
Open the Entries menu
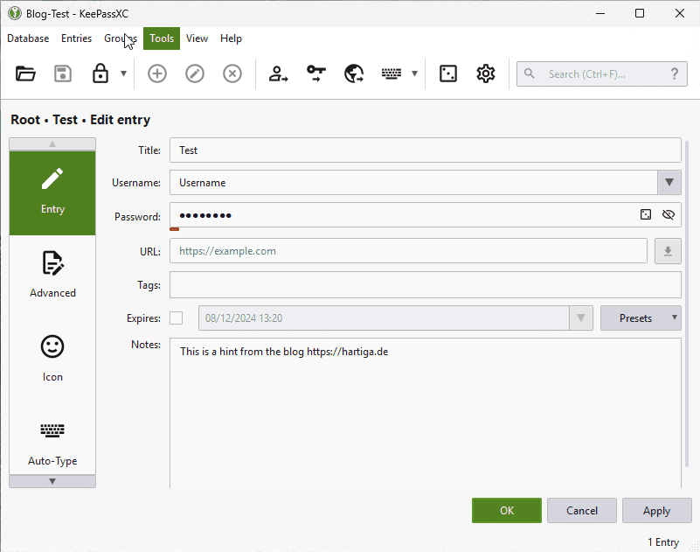point(76,38)
